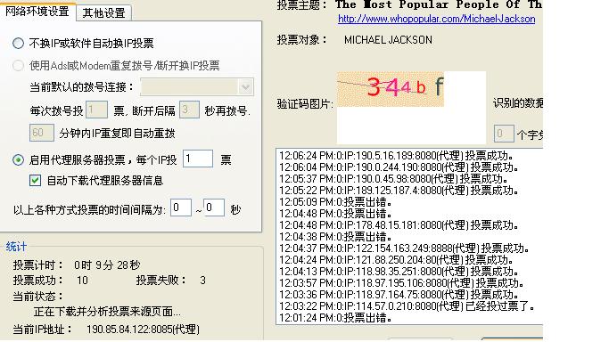Click the 投票计时 value 0时 9分 28秒

click(x=107, y=265)
